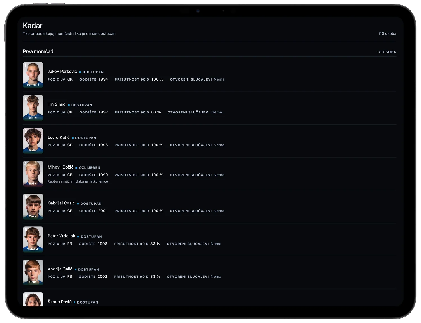Click Petar Vrdoljak's 83 % attendance value
Screen dimensions: 421x323
click(155, 244)
